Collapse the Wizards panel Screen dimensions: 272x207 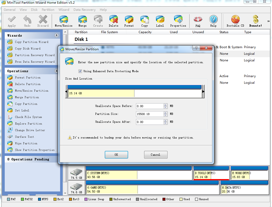coord(56,36)
